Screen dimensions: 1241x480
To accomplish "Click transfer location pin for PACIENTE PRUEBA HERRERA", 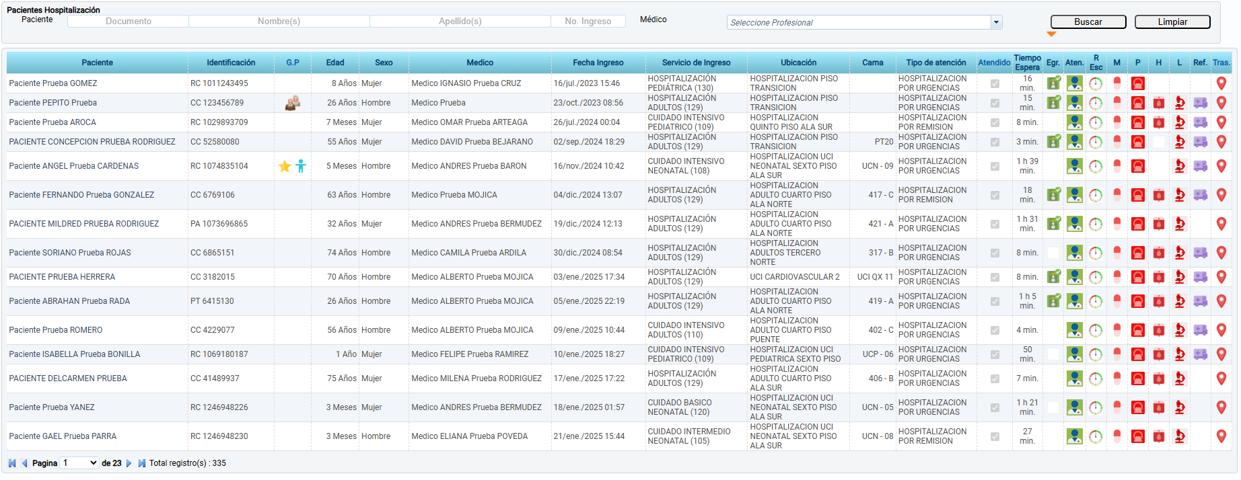I will pos(1221,277).
